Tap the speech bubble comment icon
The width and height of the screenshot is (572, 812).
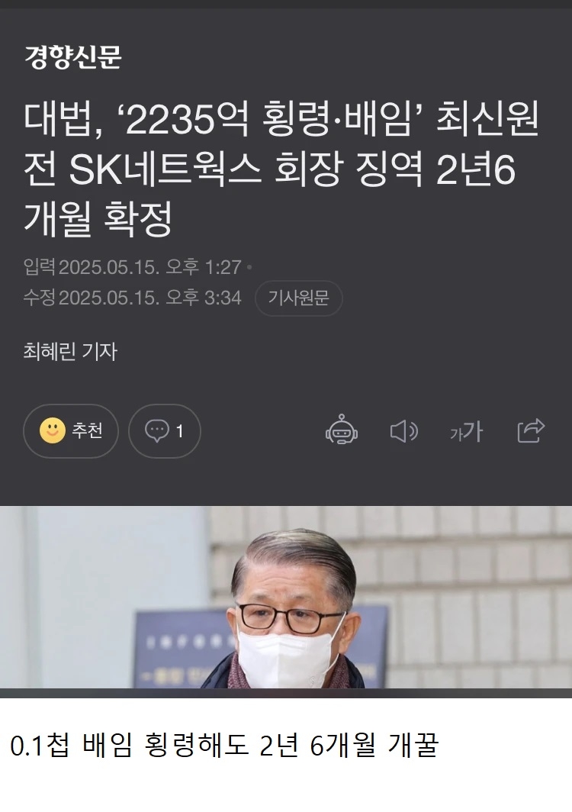157,431
